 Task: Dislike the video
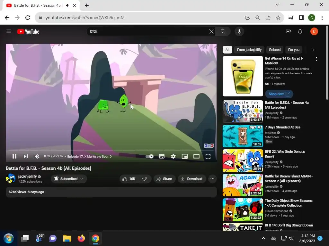(145, 179)
